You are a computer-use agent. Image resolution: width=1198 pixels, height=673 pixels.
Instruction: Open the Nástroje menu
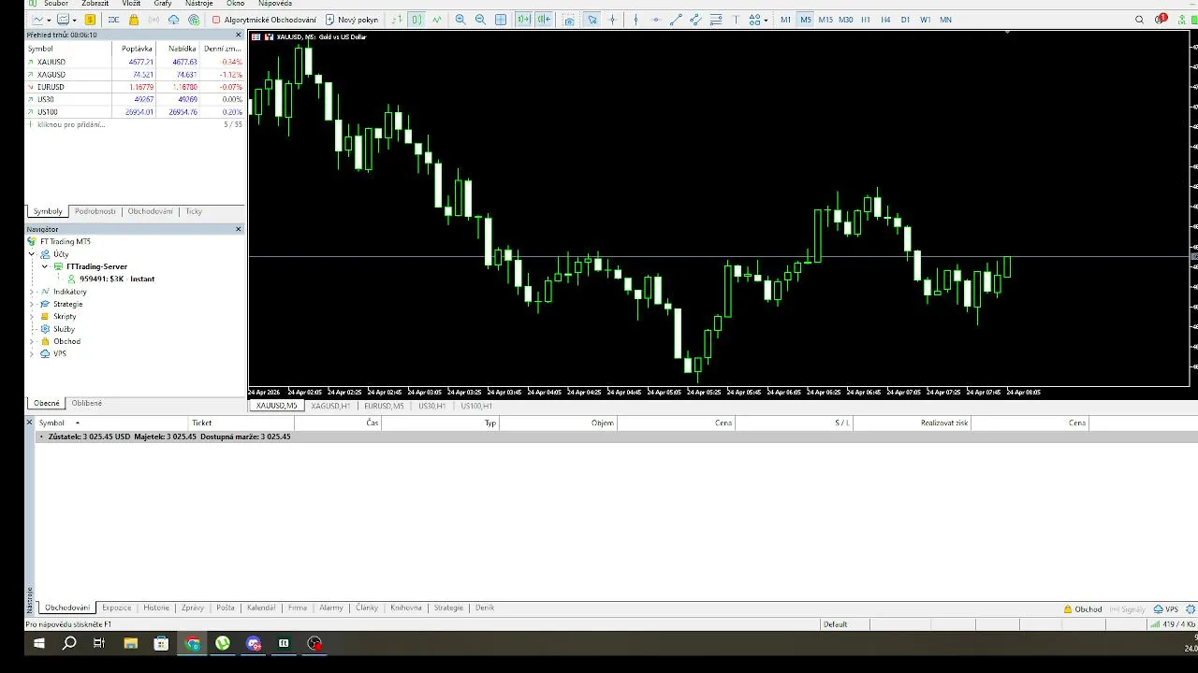(x=199, y=4)
